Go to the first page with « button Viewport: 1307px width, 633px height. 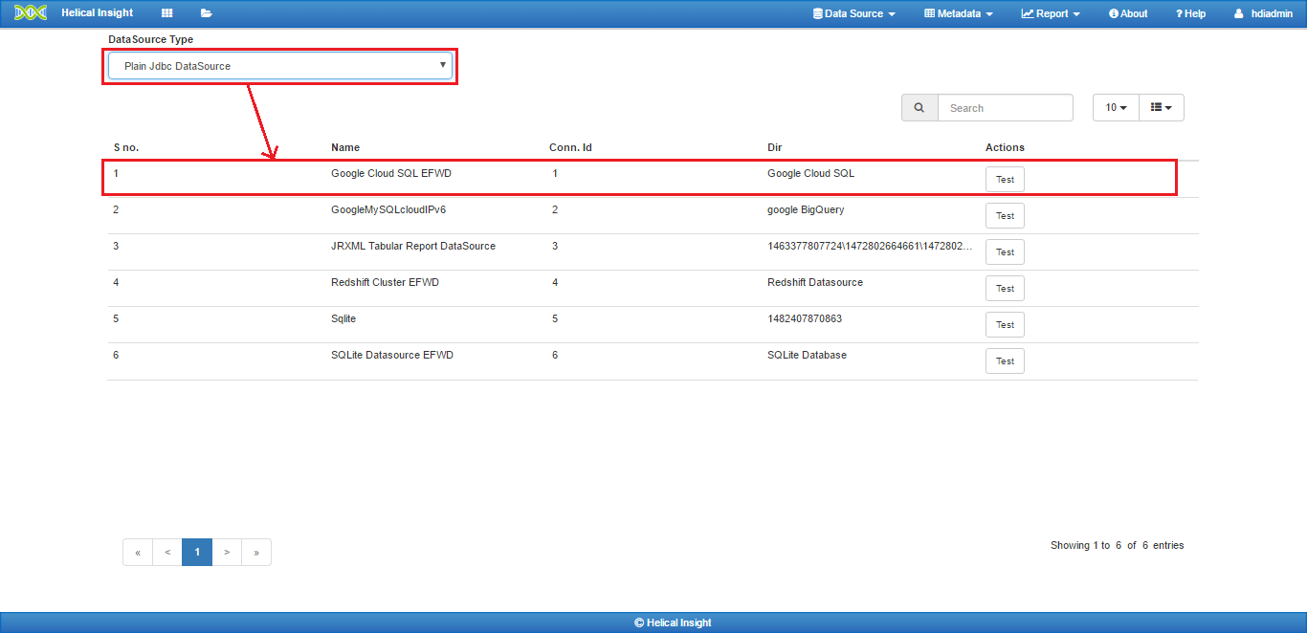pos(138,552)
